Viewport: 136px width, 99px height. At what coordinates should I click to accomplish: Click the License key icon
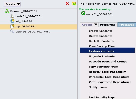12,31
